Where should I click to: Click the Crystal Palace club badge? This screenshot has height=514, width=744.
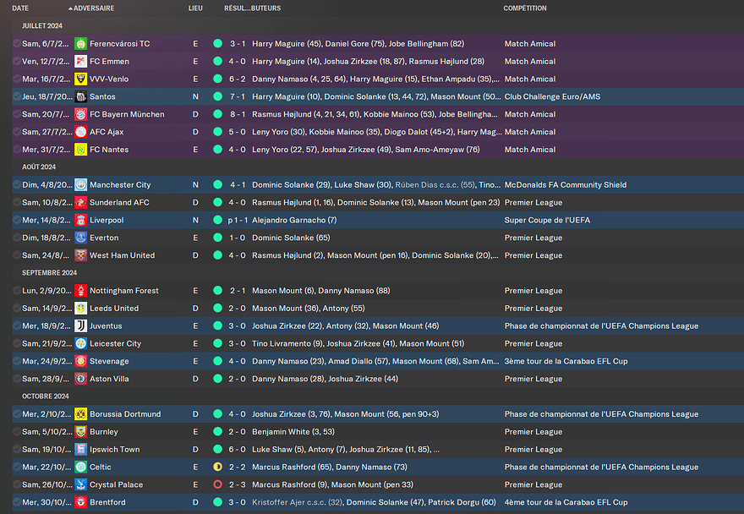point(80,485)
